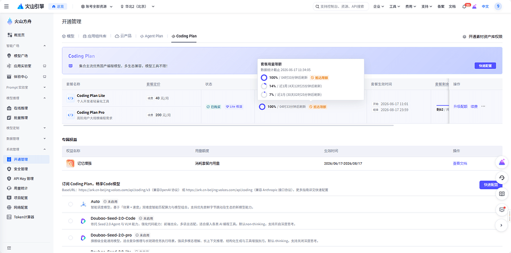This screenshot has height=253, width=511.
Task: Click the 100% usage ring in the table row
Action: (262, 107)
